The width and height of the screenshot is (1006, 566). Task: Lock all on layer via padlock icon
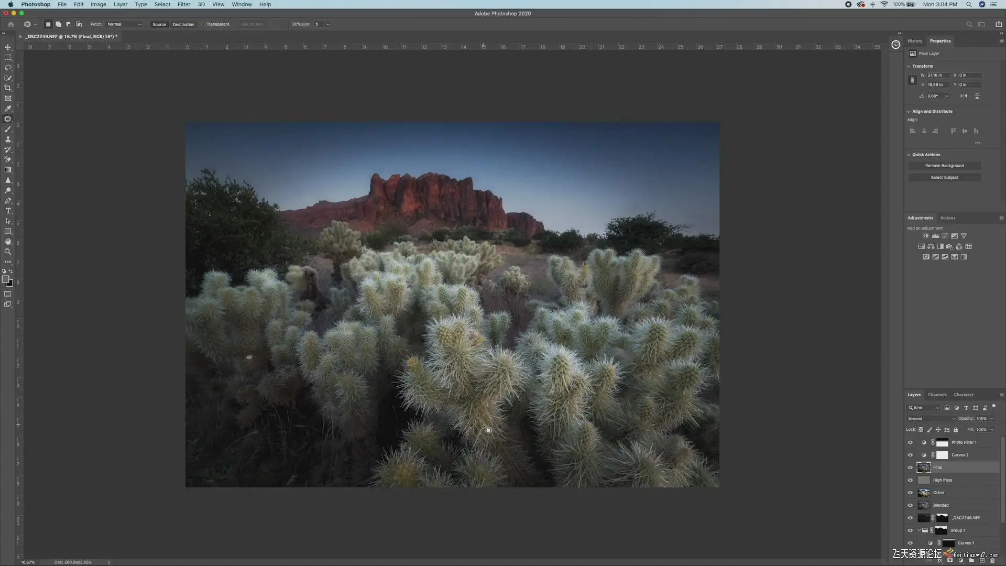click(956, 430)
